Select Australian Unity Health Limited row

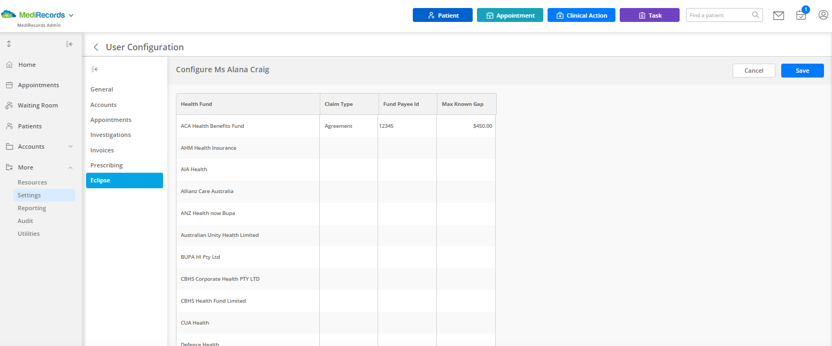[x=336, y=235]
